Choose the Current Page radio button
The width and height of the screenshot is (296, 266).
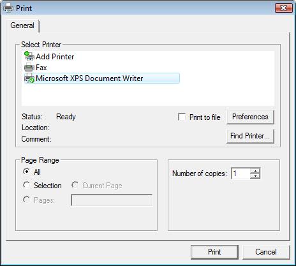click(75, 185)
